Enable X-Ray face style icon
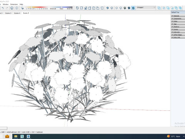The image size is (185, 139). click(x=108, y=8)
